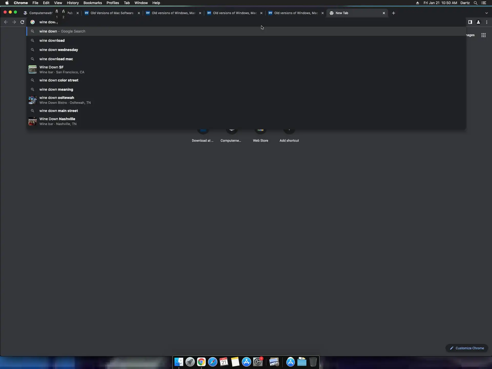Choose Wine Down Nashville suggestion thumbnail
Image resolution: width=492 pixels, height=369 pixels.
[x=33, y=121]
